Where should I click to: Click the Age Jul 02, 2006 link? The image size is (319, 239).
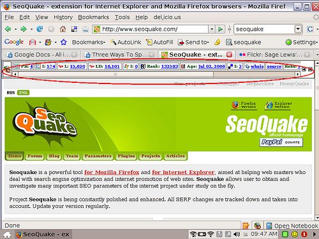[212, 66]
